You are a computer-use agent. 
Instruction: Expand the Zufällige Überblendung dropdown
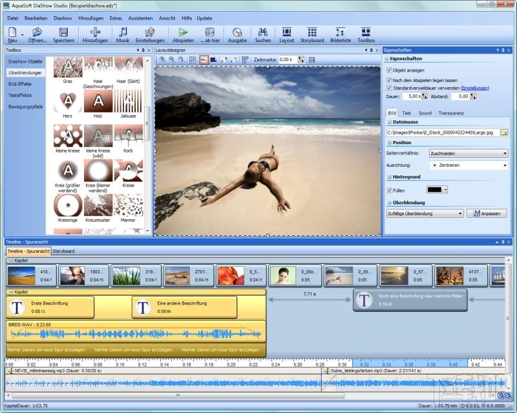[x=424, y=213]
